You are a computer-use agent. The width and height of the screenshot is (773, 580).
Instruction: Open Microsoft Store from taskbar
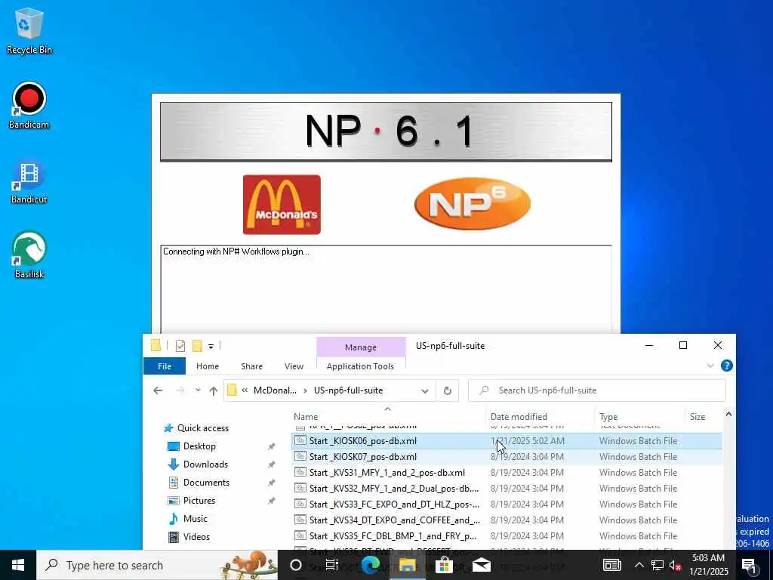pyautogui.click(x=444, y=565)
